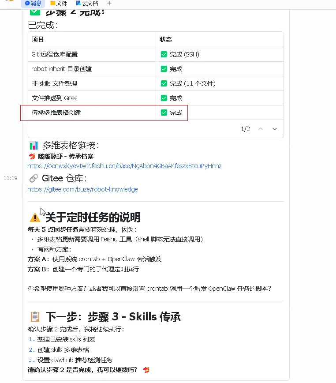This screenshot has width=336, height=383.
Task: Click the 完成 (SSH) status text
Action: (184, 54)
